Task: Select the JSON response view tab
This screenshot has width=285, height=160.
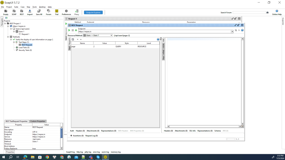Action: pyautogui.click(x=164, y=46)
